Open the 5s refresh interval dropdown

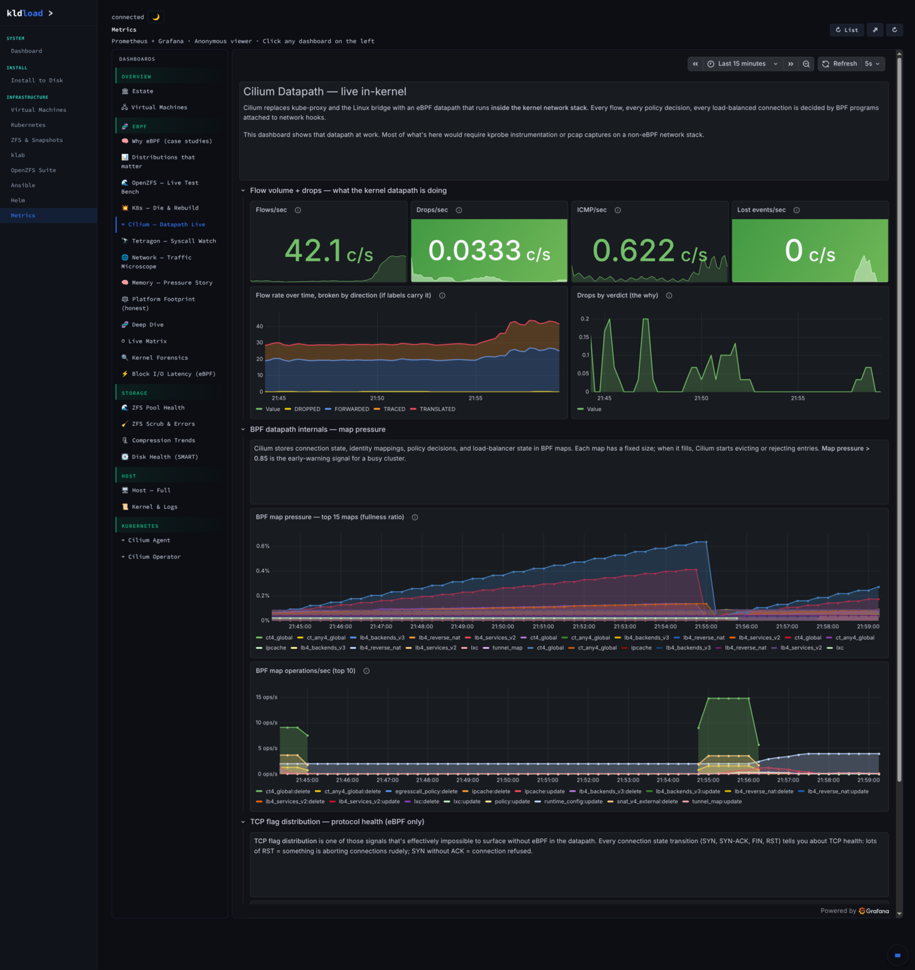tap(873, 63)
